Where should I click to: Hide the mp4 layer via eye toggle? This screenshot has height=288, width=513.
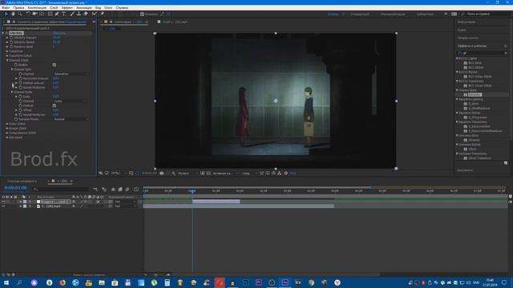[3, 206]
